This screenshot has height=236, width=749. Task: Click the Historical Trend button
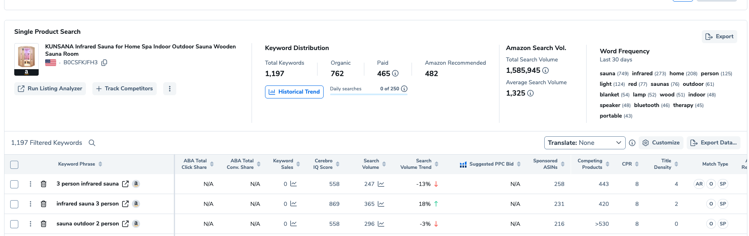point(294,92)
